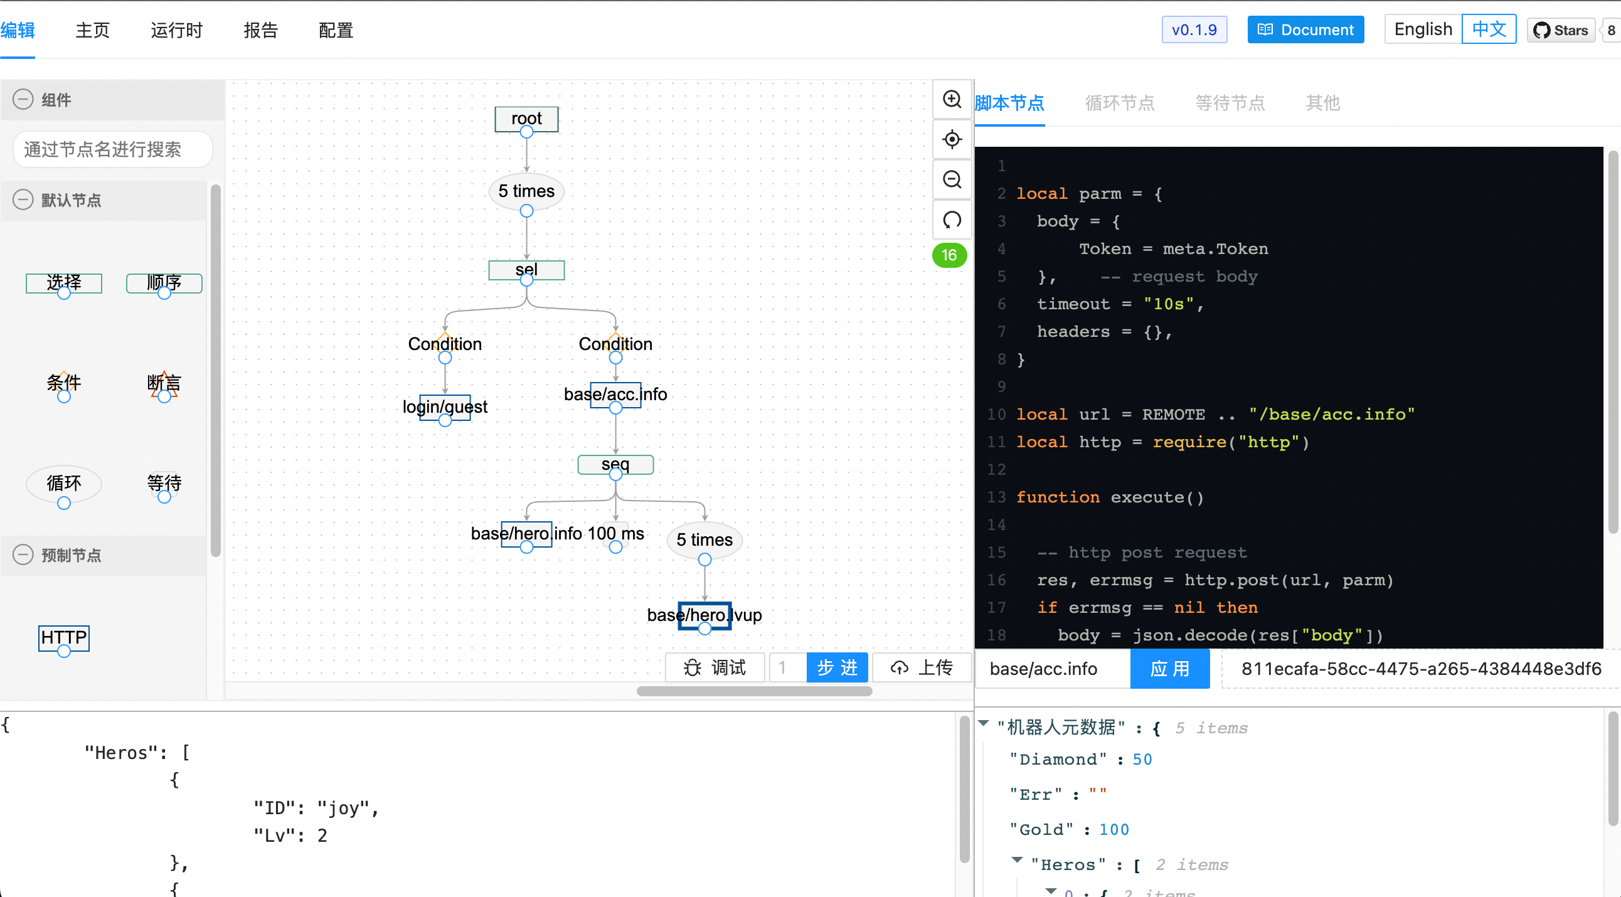
Task: Click the right Condition node above base/acc.info
Action: click(615, 344)
